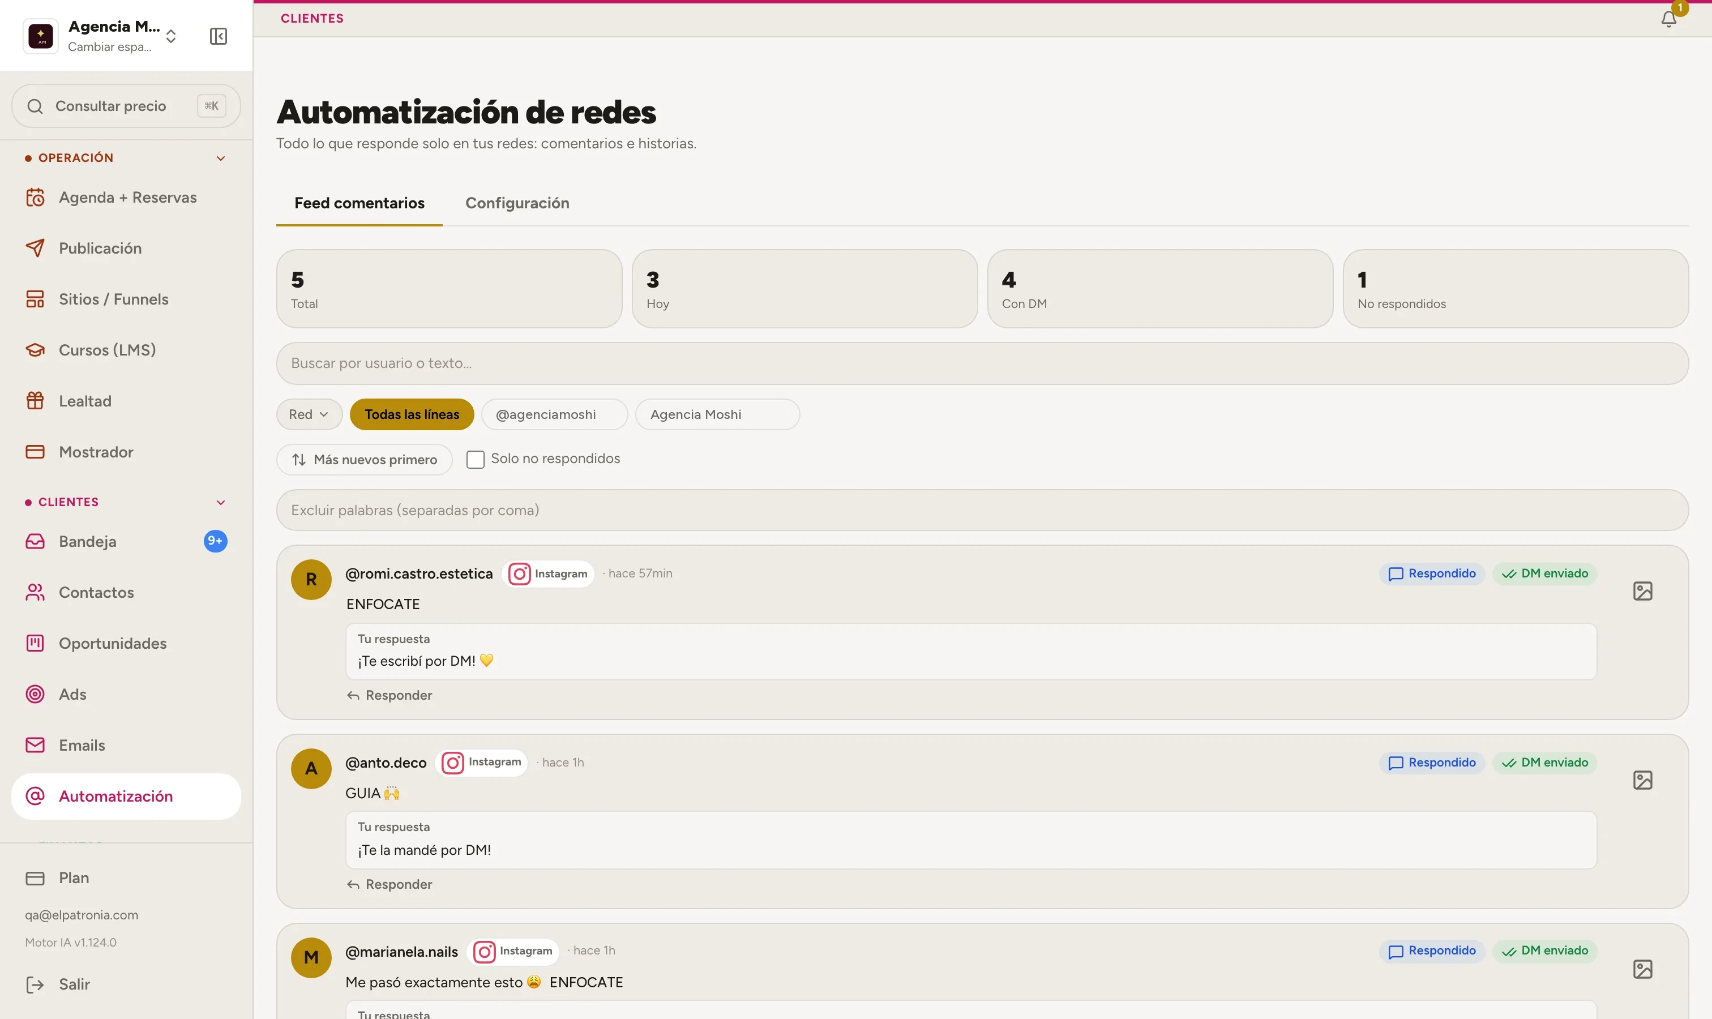Switch to Feed comentarios tab

click(359, 203)
